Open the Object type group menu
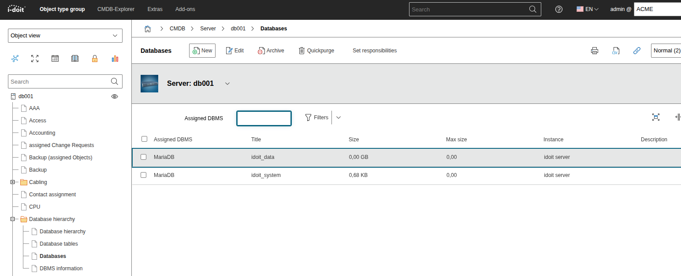Viewport: 681px width, 276px height. pos(62,9)
